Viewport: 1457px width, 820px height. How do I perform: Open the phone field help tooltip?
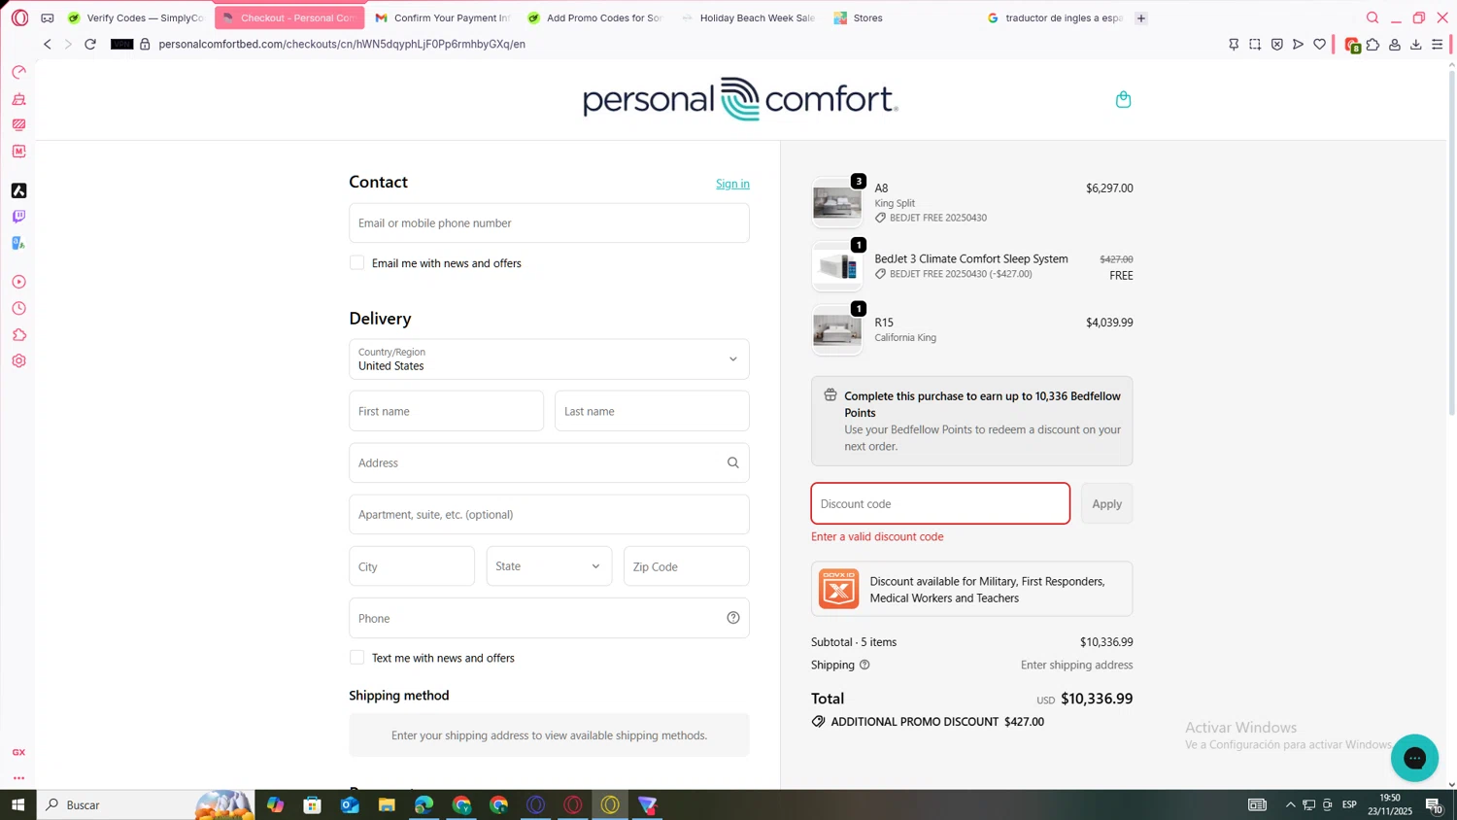[733, 618]
